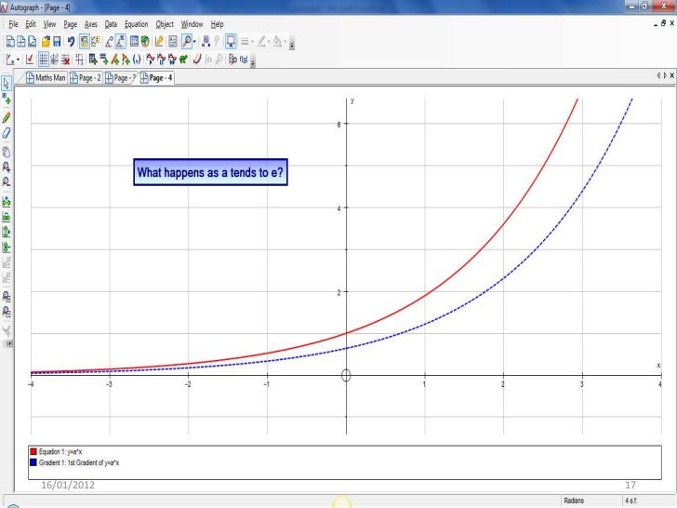Select the Eraser tool in sidebar
677x508 pixels.
click(7, 134)
